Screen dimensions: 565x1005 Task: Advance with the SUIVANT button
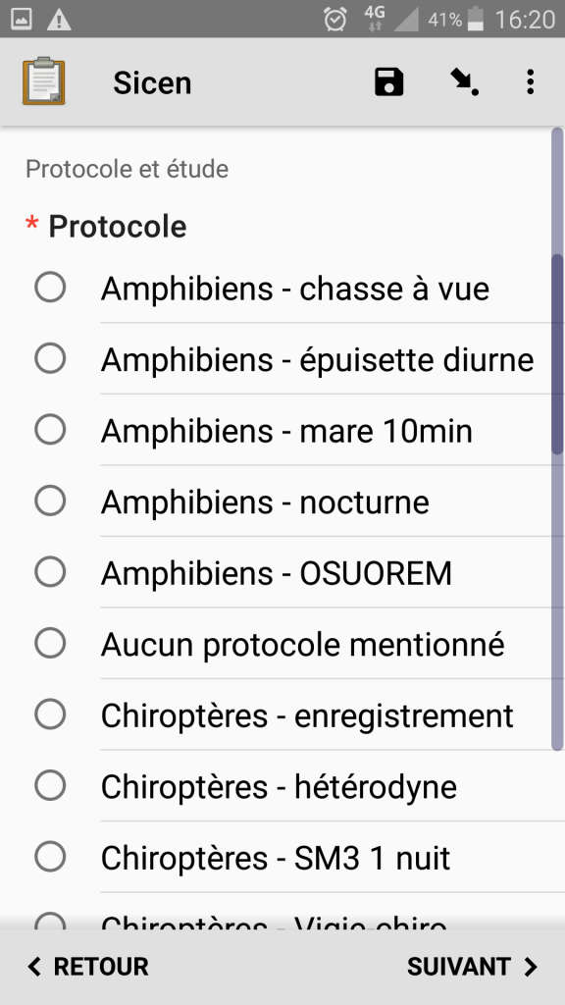(473, 967)
